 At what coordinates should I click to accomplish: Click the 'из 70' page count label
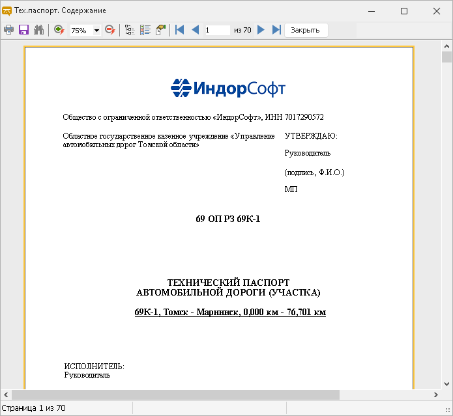[x=242, y=30]
